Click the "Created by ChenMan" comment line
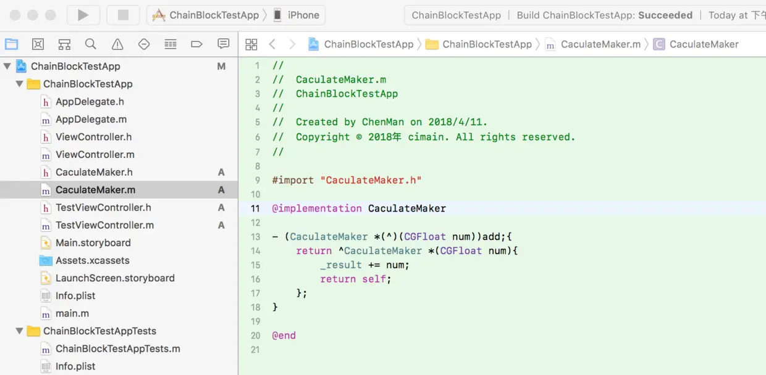766x375 pixels. click(380, 122)
